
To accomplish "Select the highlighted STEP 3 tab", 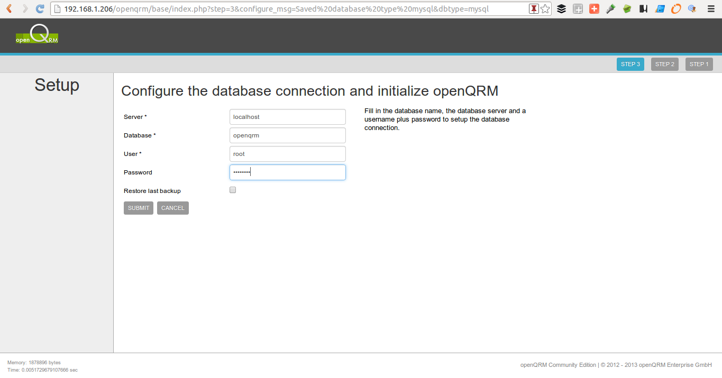I will (x=630, y=63).
